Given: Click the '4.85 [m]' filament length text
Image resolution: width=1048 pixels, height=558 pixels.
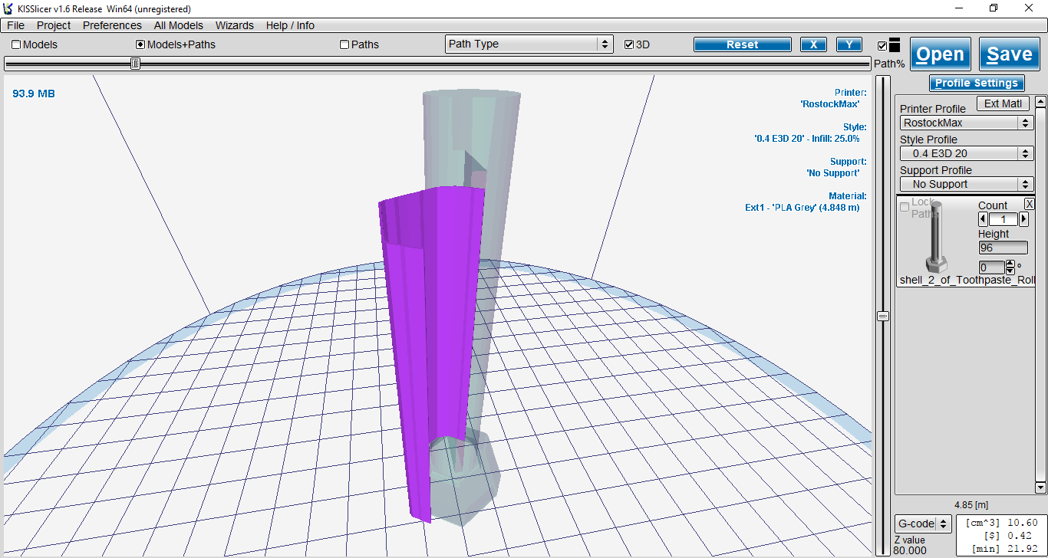Looking at the screenshot, I should 971,504.
